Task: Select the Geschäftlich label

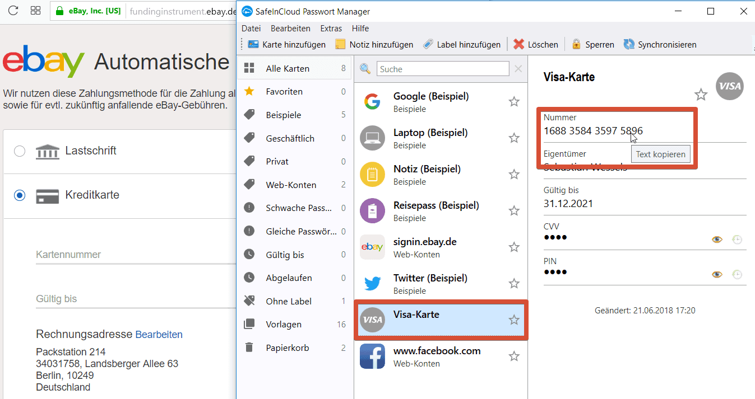Action: click(295, 138)
